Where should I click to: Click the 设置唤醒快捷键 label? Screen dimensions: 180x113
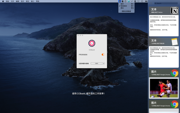pyautogui.click(x=84, y=64)
